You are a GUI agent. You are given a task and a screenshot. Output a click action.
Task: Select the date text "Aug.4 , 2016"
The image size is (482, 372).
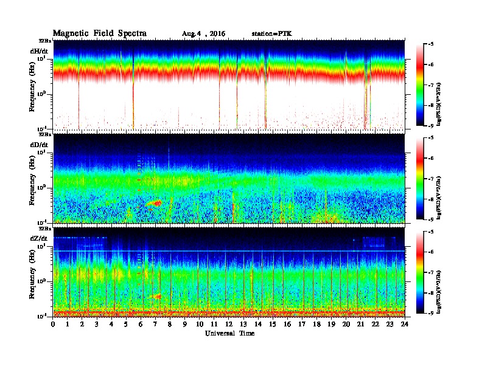(203, 34)
